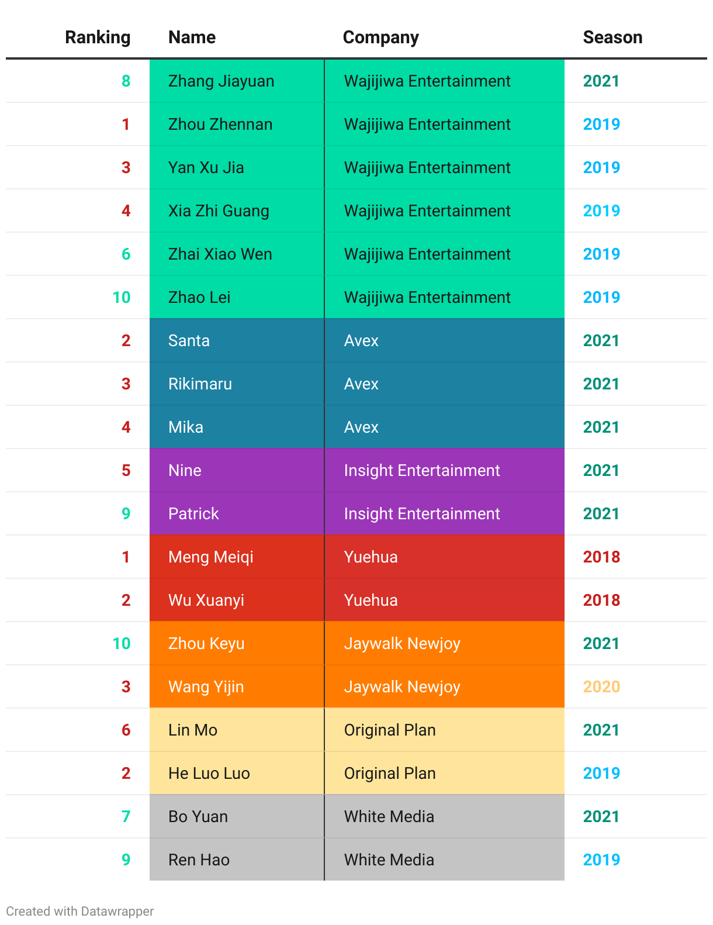This screenshot has height=925, width=713.
Task: Click Zhou Keyu's Jaywalk Newjoy cell
Action: click(x=402, y=644)
